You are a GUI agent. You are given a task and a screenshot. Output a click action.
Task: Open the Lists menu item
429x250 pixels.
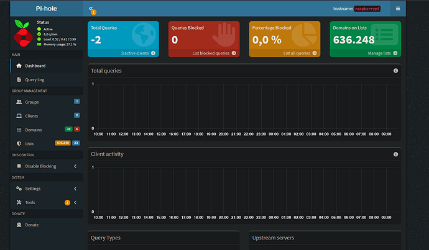tap(46, 143)
